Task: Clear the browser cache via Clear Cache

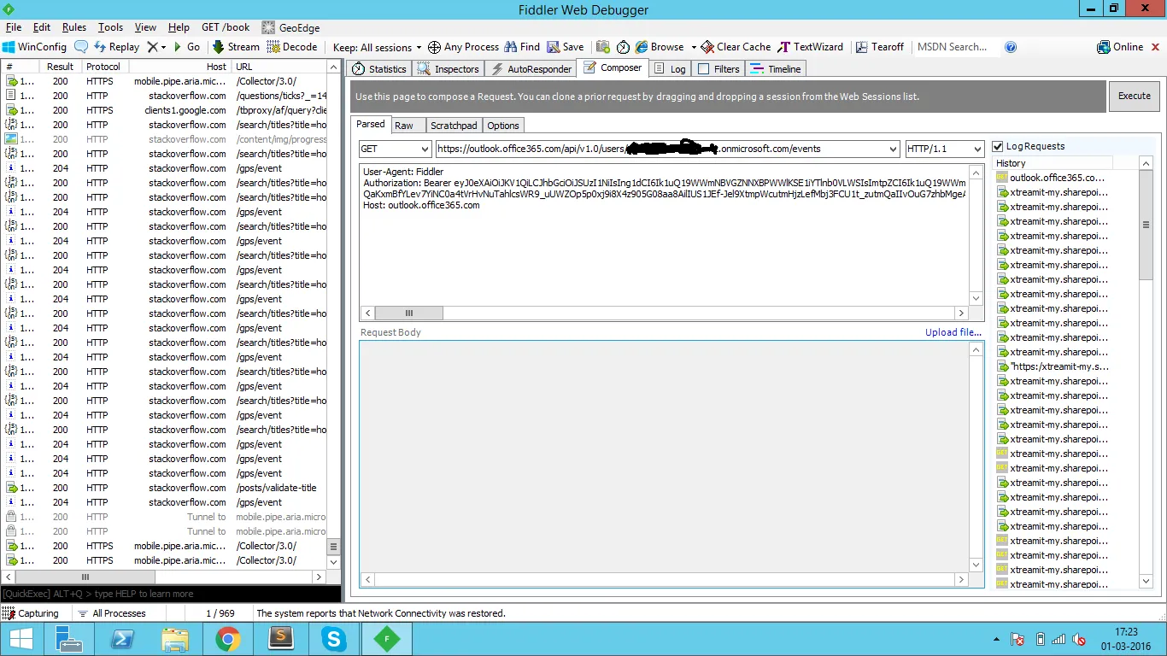Action: pyautogui.click(x=736, y=47)
